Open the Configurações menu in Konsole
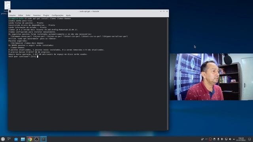This screenshot has width=253, height=142. [x=57, y=15]
